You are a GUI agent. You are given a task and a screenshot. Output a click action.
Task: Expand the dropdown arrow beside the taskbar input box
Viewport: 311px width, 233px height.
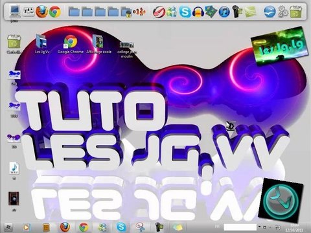(x=259, y=227)
